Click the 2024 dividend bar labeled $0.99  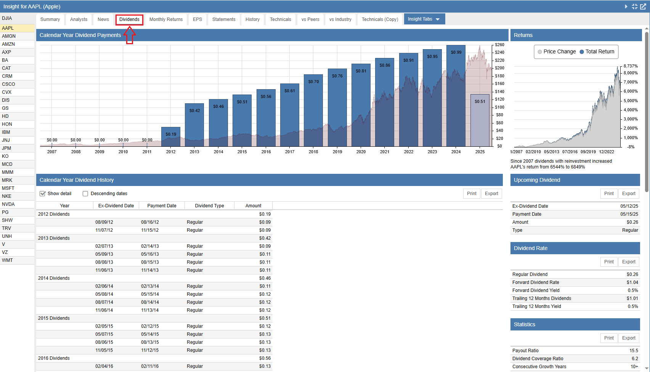click(456, 96)
